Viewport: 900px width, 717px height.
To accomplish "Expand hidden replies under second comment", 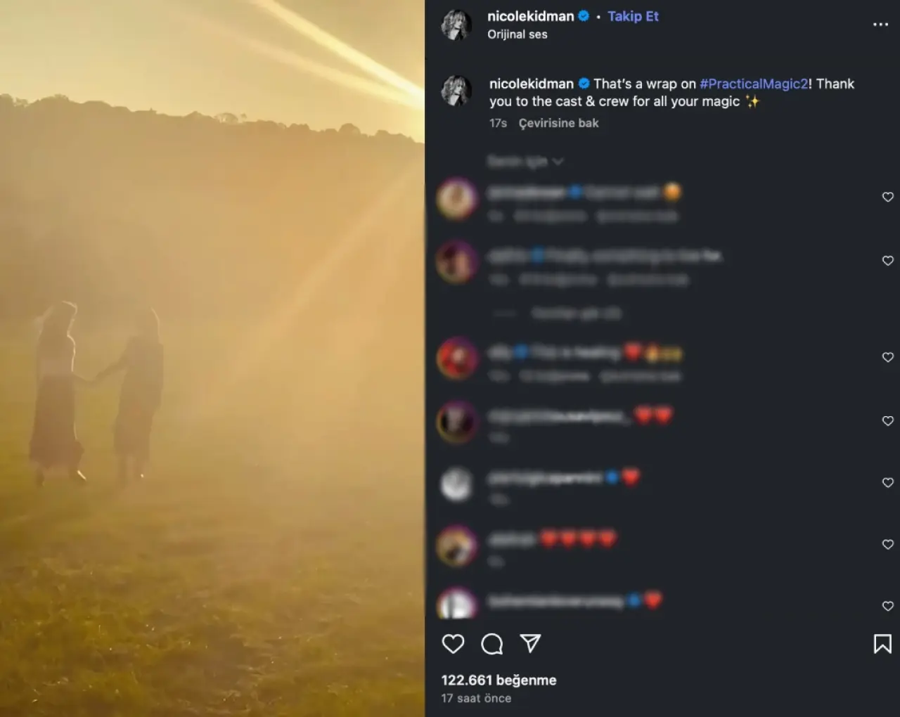I will coord(575,313).
